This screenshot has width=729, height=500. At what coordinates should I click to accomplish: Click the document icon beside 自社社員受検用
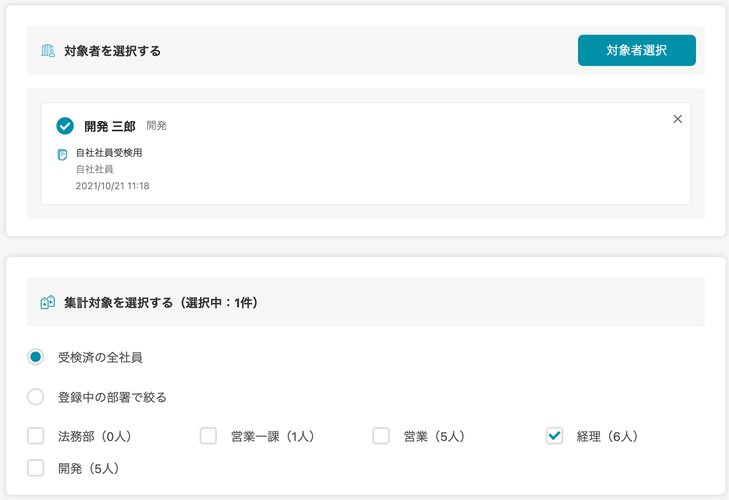[x=62, y=155]
